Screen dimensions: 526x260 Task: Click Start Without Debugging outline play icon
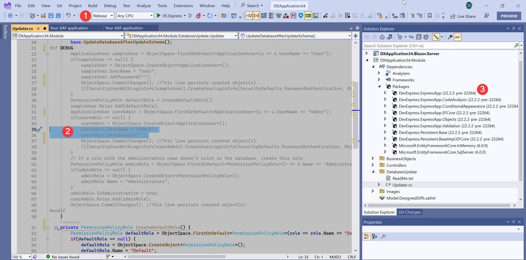(190, 16)
